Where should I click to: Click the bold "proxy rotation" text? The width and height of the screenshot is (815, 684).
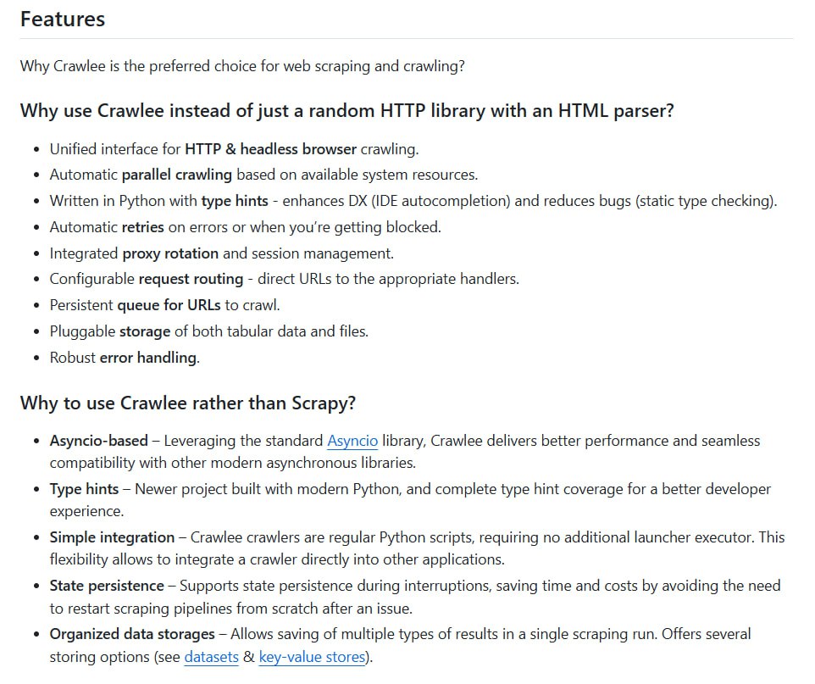click(x=170, y=253)
